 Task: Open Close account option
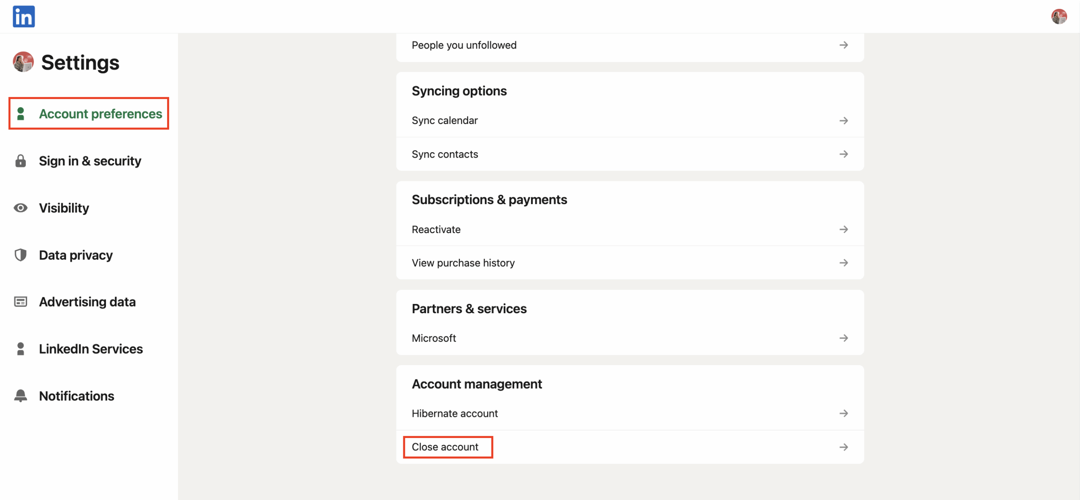click(x=445, y=447)
